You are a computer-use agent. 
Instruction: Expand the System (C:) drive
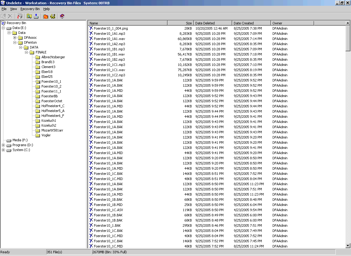point(3,150)
